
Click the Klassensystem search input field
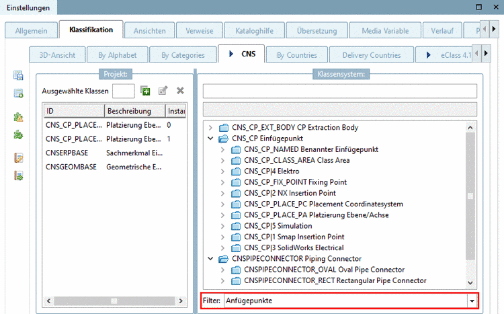coord(340,91)
